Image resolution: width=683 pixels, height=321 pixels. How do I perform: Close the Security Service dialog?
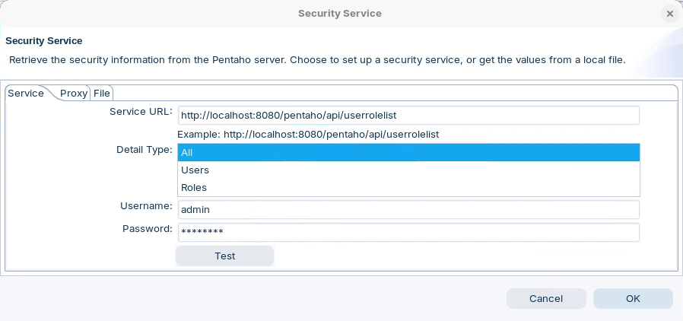[669, 14]
